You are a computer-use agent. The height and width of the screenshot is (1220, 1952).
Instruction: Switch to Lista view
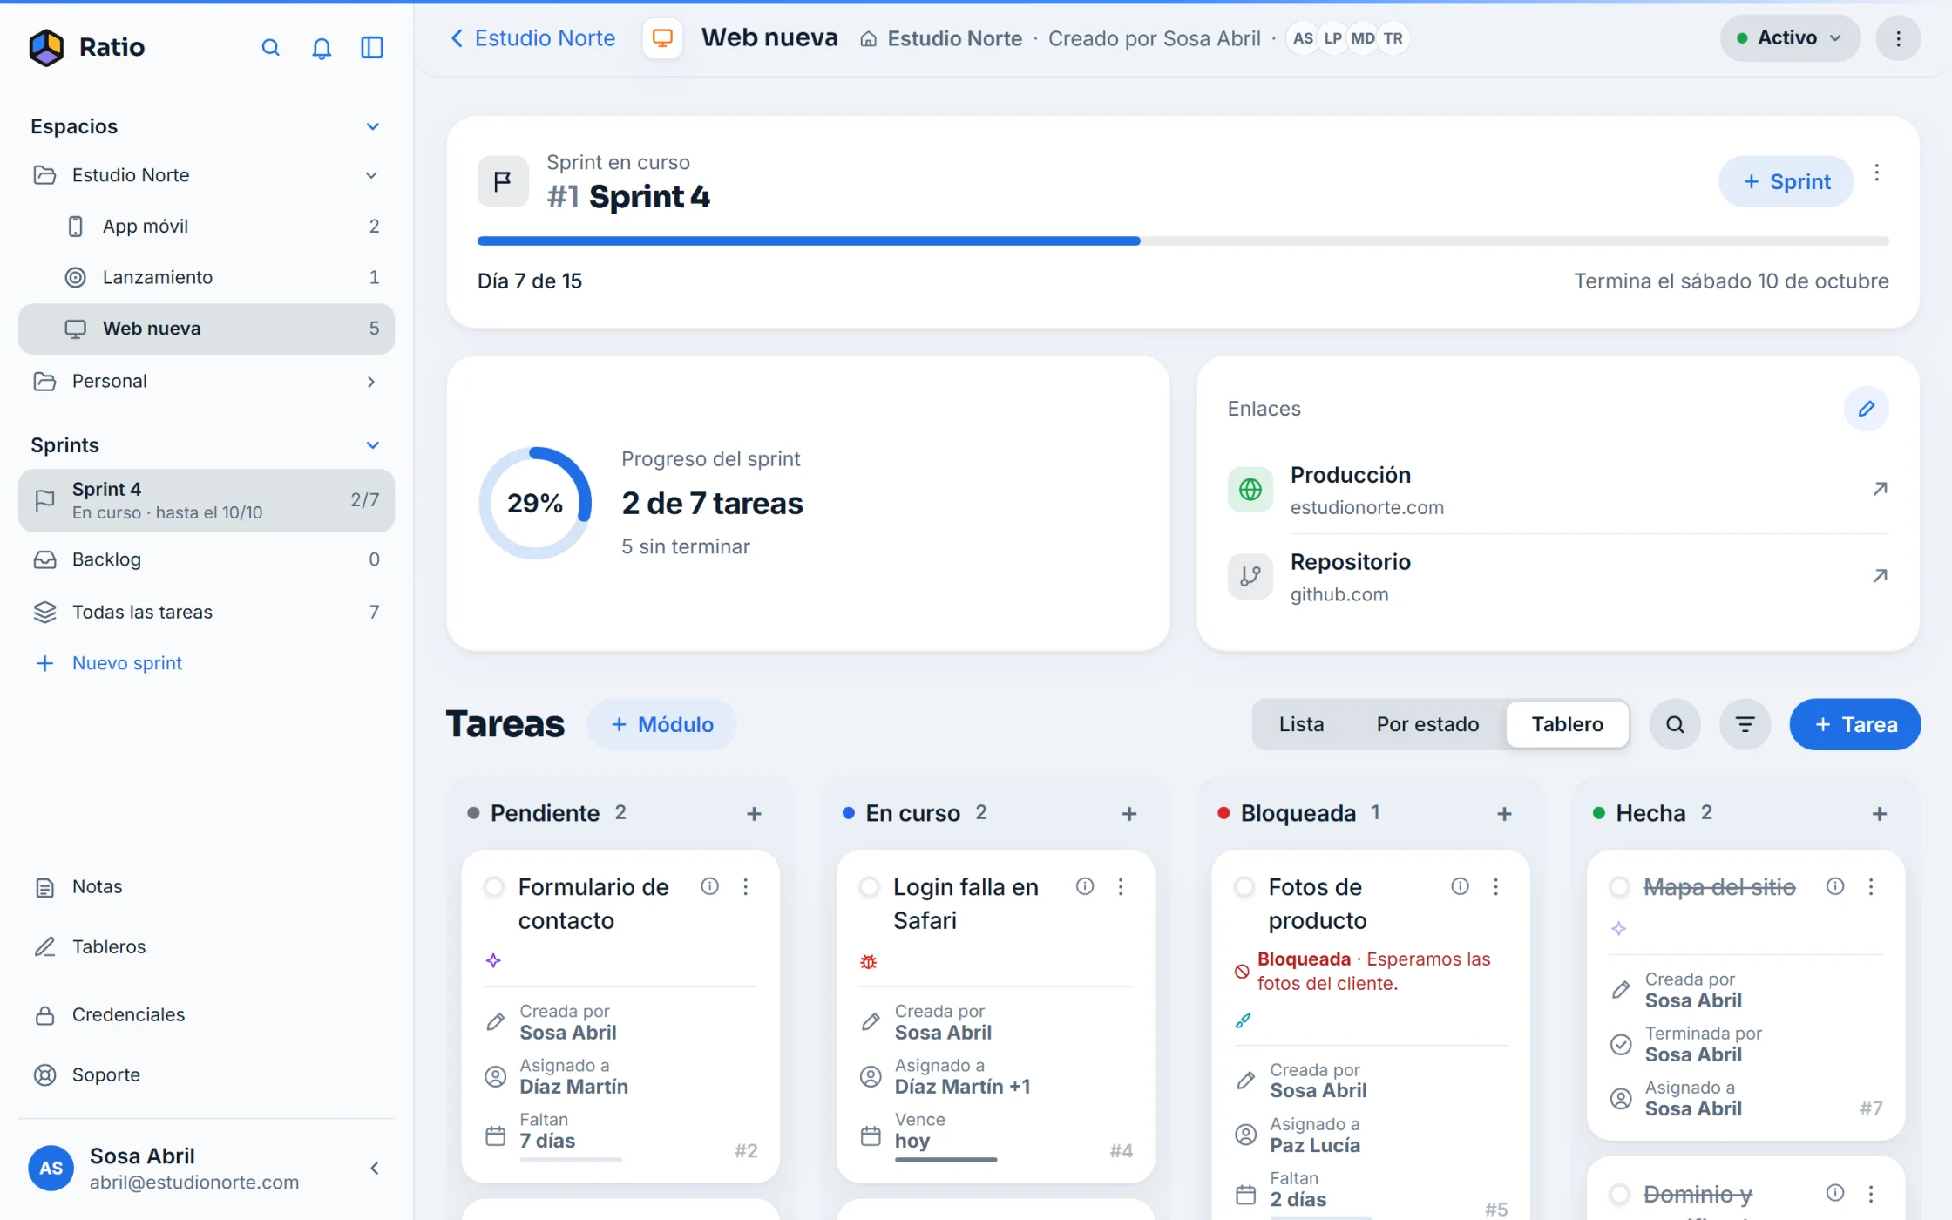coord(1301,724)
